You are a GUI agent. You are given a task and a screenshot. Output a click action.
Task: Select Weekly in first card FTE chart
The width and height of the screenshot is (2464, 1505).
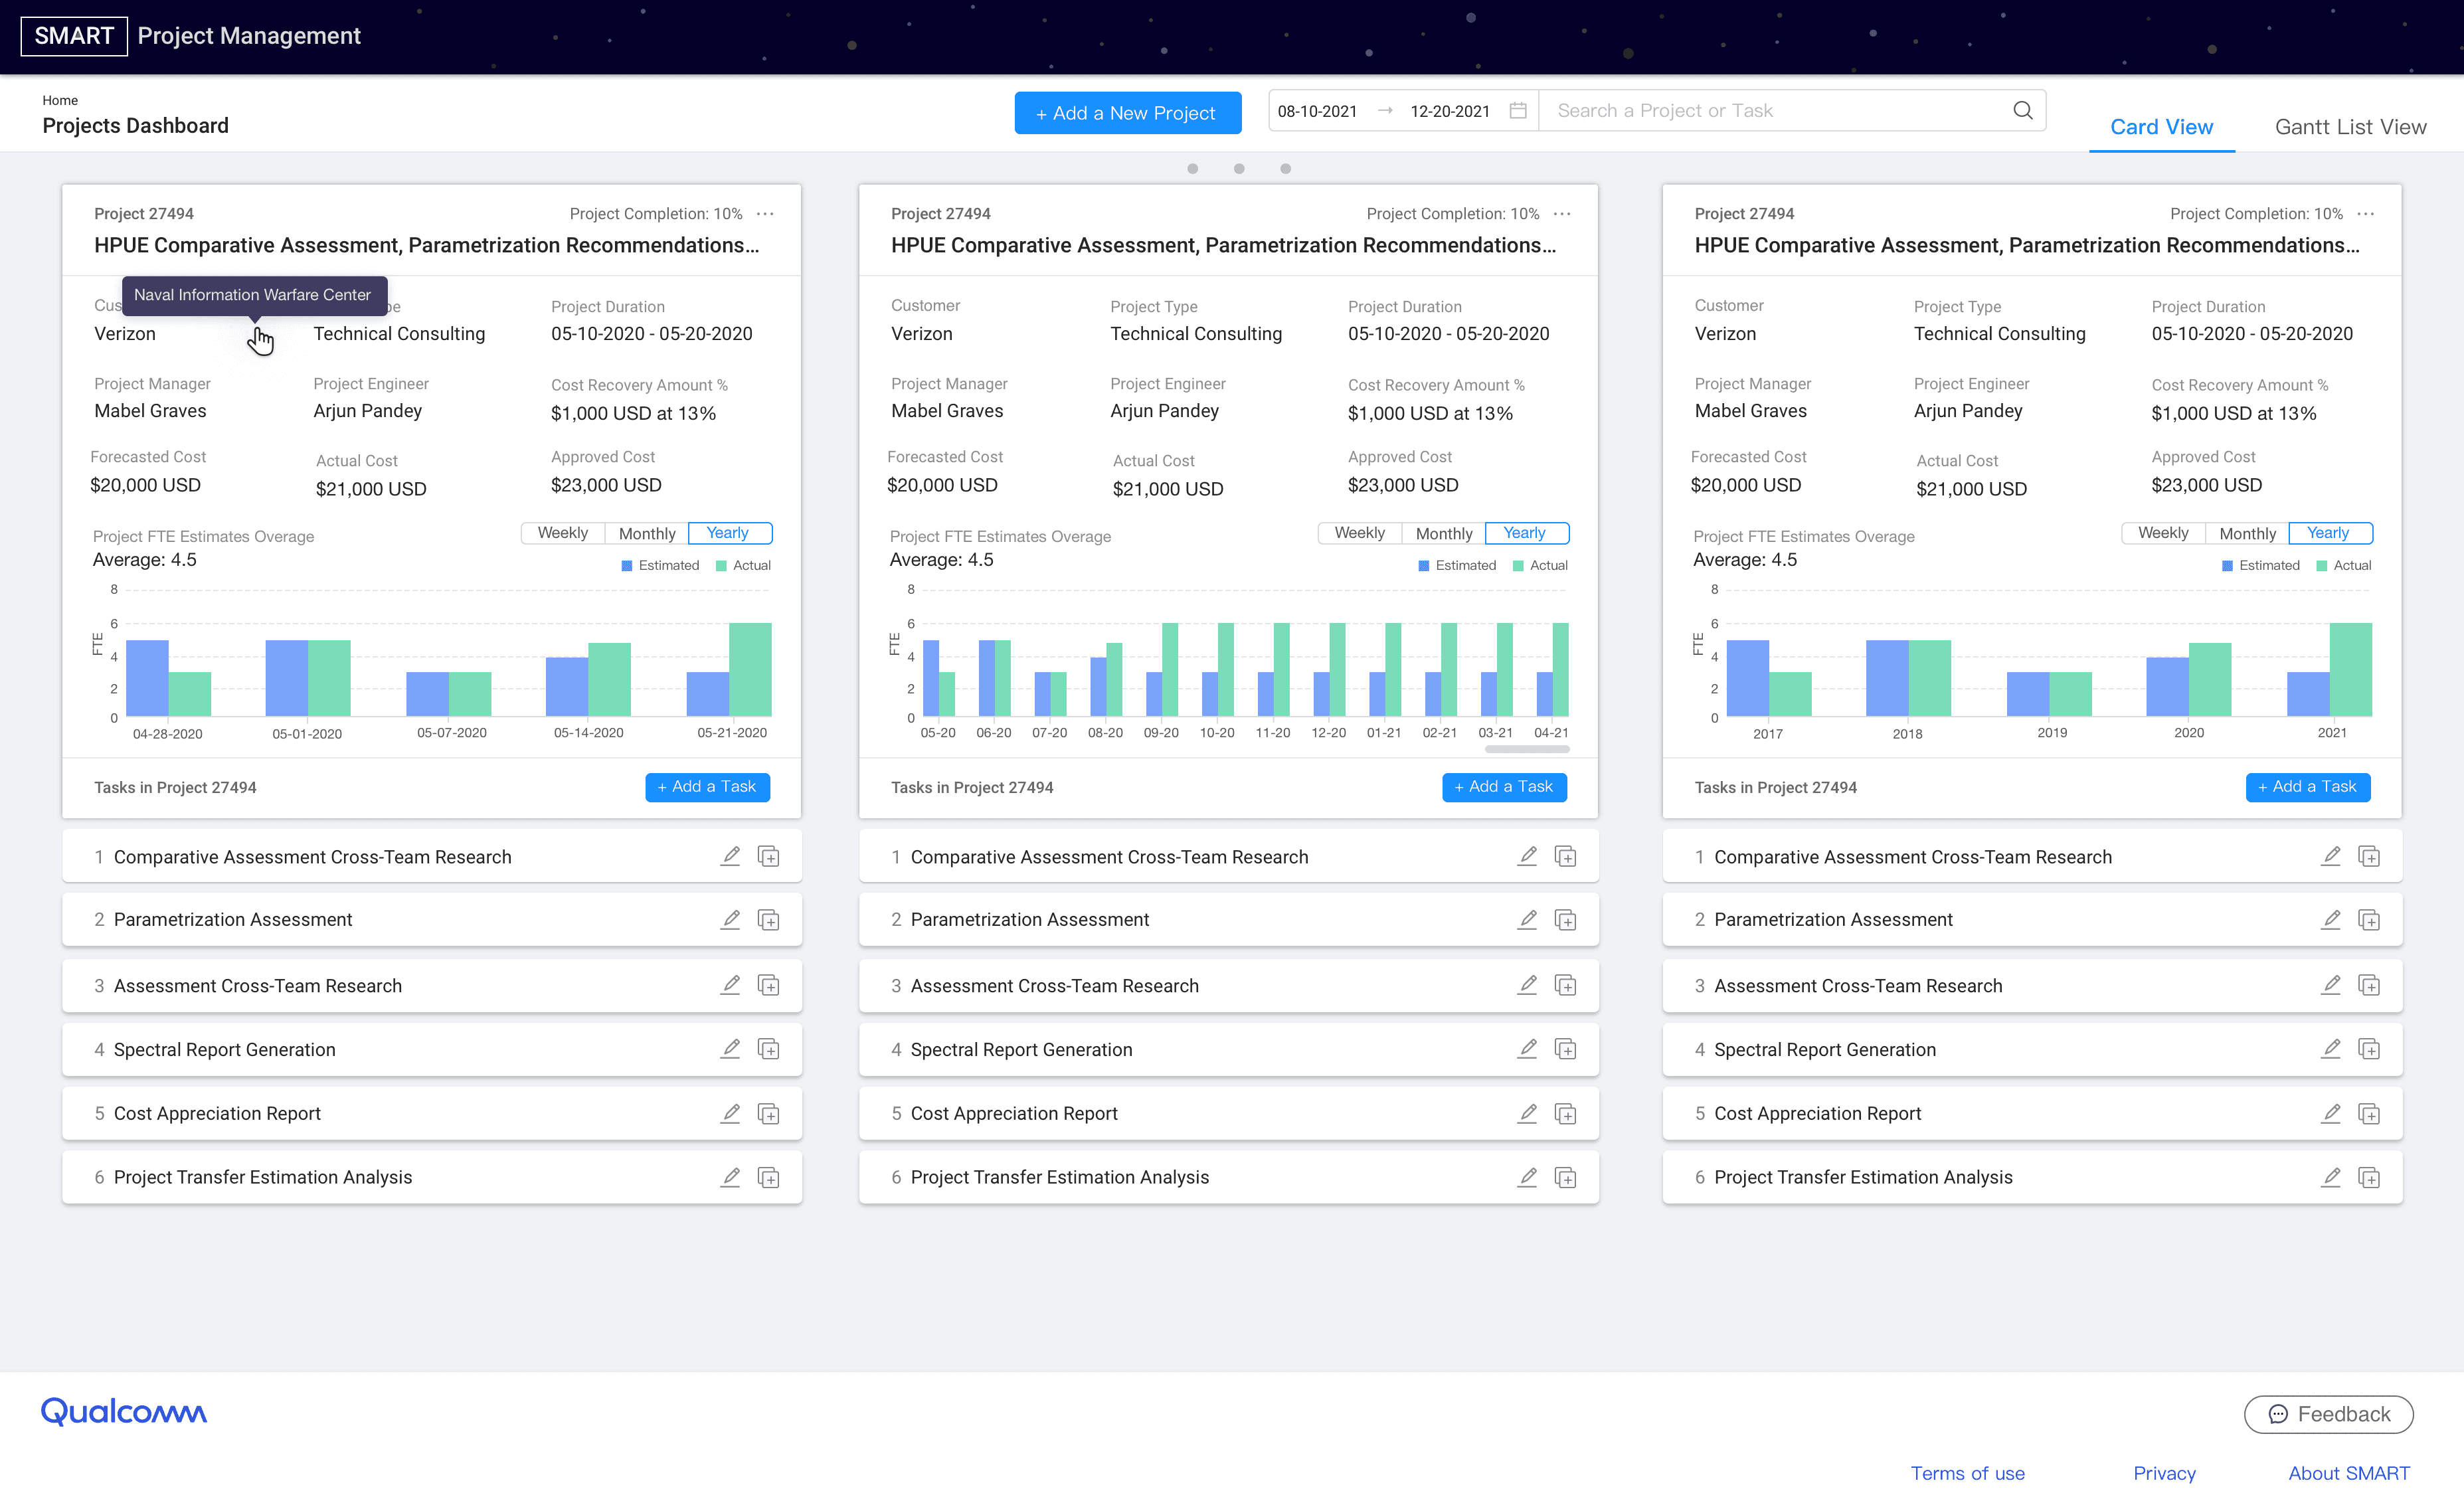pyautogui.click(x=562, y=533)
